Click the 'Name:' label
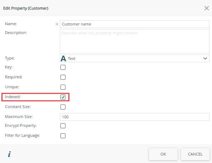212x163 pixels. point(11,24)
